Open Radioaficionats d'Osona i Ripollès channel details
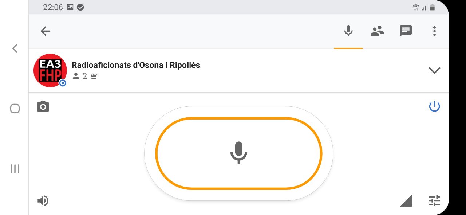This screenshot has width=466, height=215. pyautogui.click(x=136, y=65)
